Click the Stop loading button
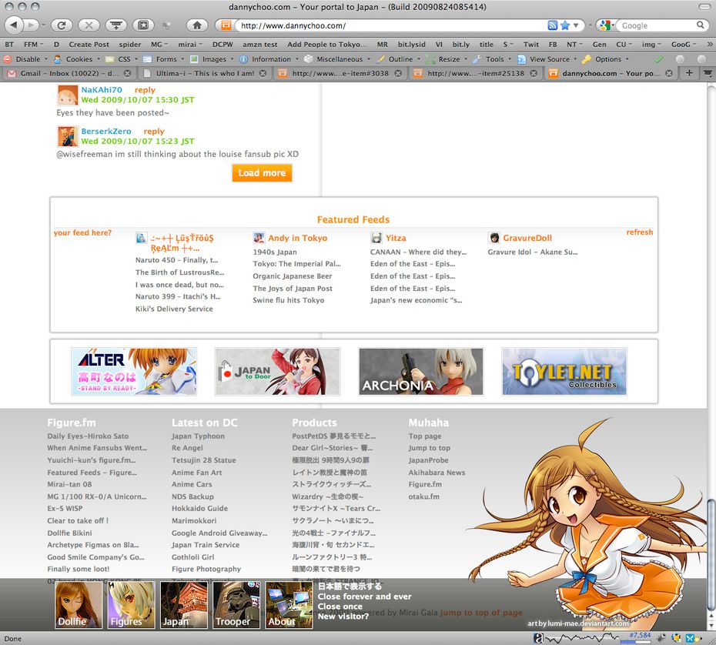 [x=89, y=25]
